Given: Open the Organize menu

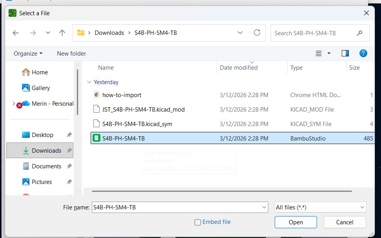Looking at the screenshot, I should coord(27,53).
